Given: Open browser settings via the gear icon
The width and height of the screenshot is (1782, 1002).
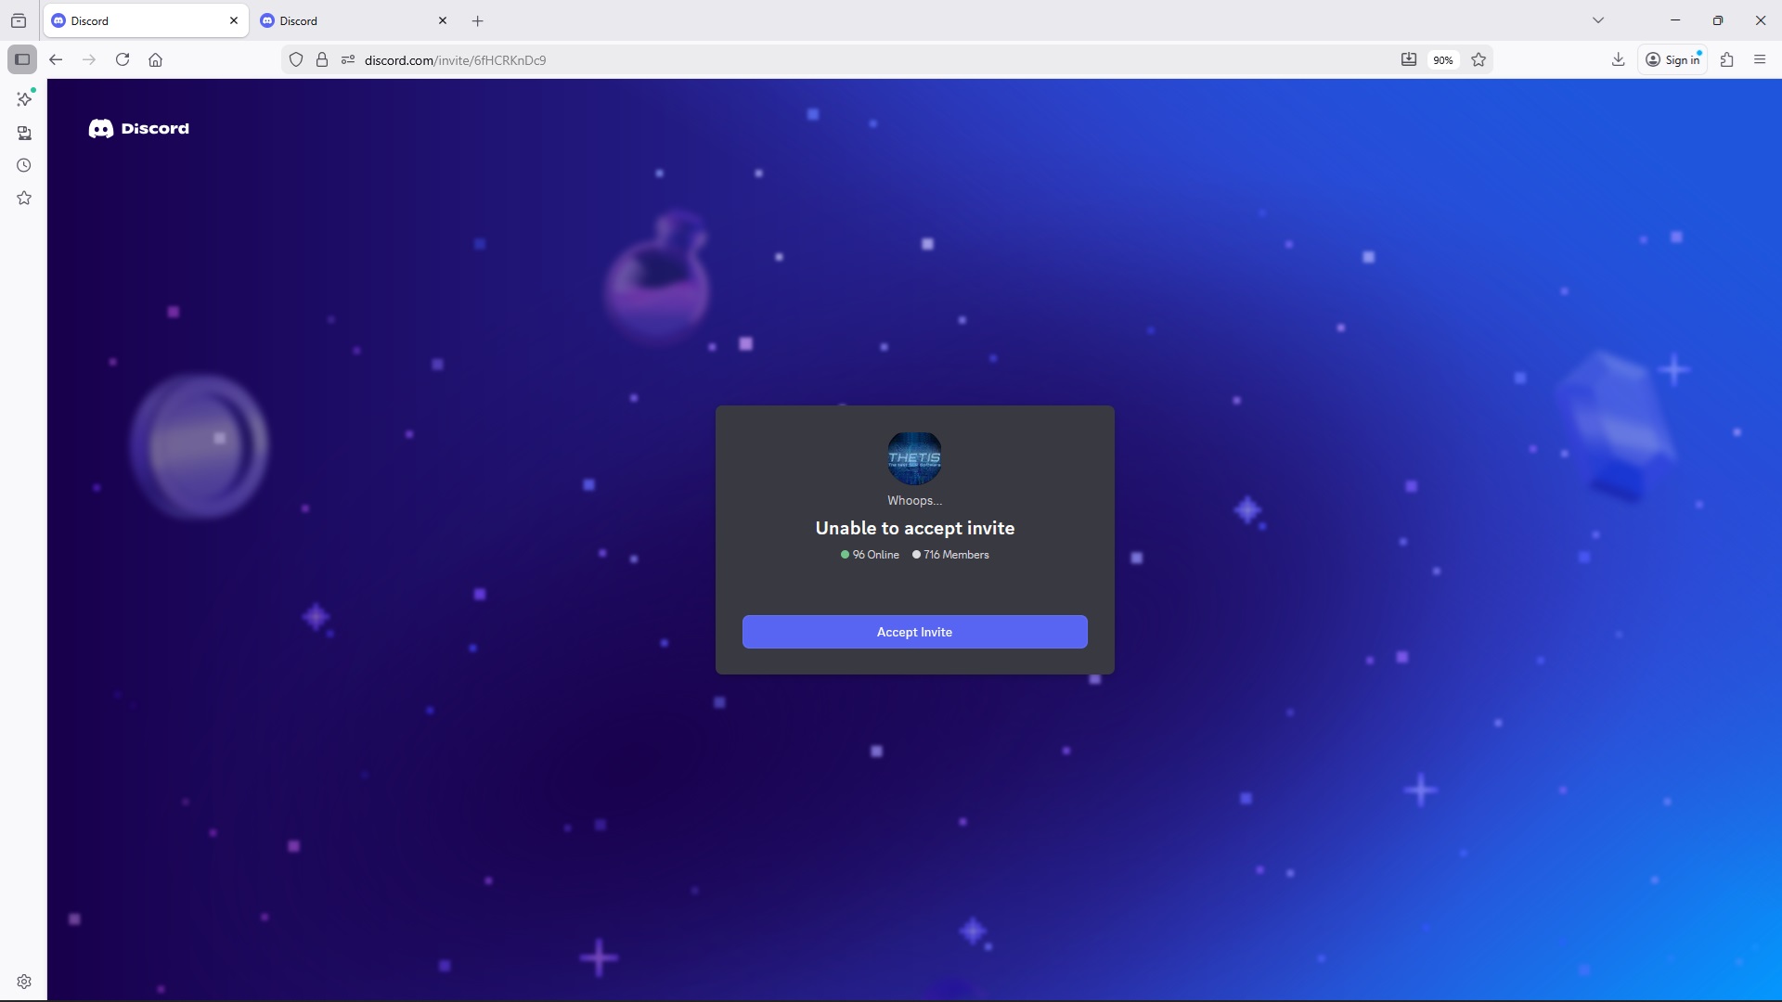Looking at the screenshot, I should tap(24, 981).
